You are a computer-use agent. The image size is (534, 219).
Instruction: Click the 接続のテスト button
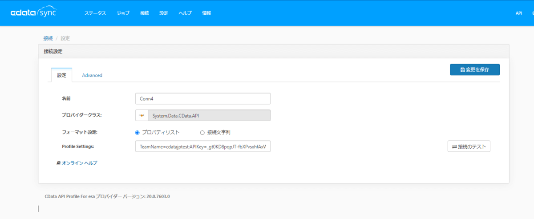(469, 146)
